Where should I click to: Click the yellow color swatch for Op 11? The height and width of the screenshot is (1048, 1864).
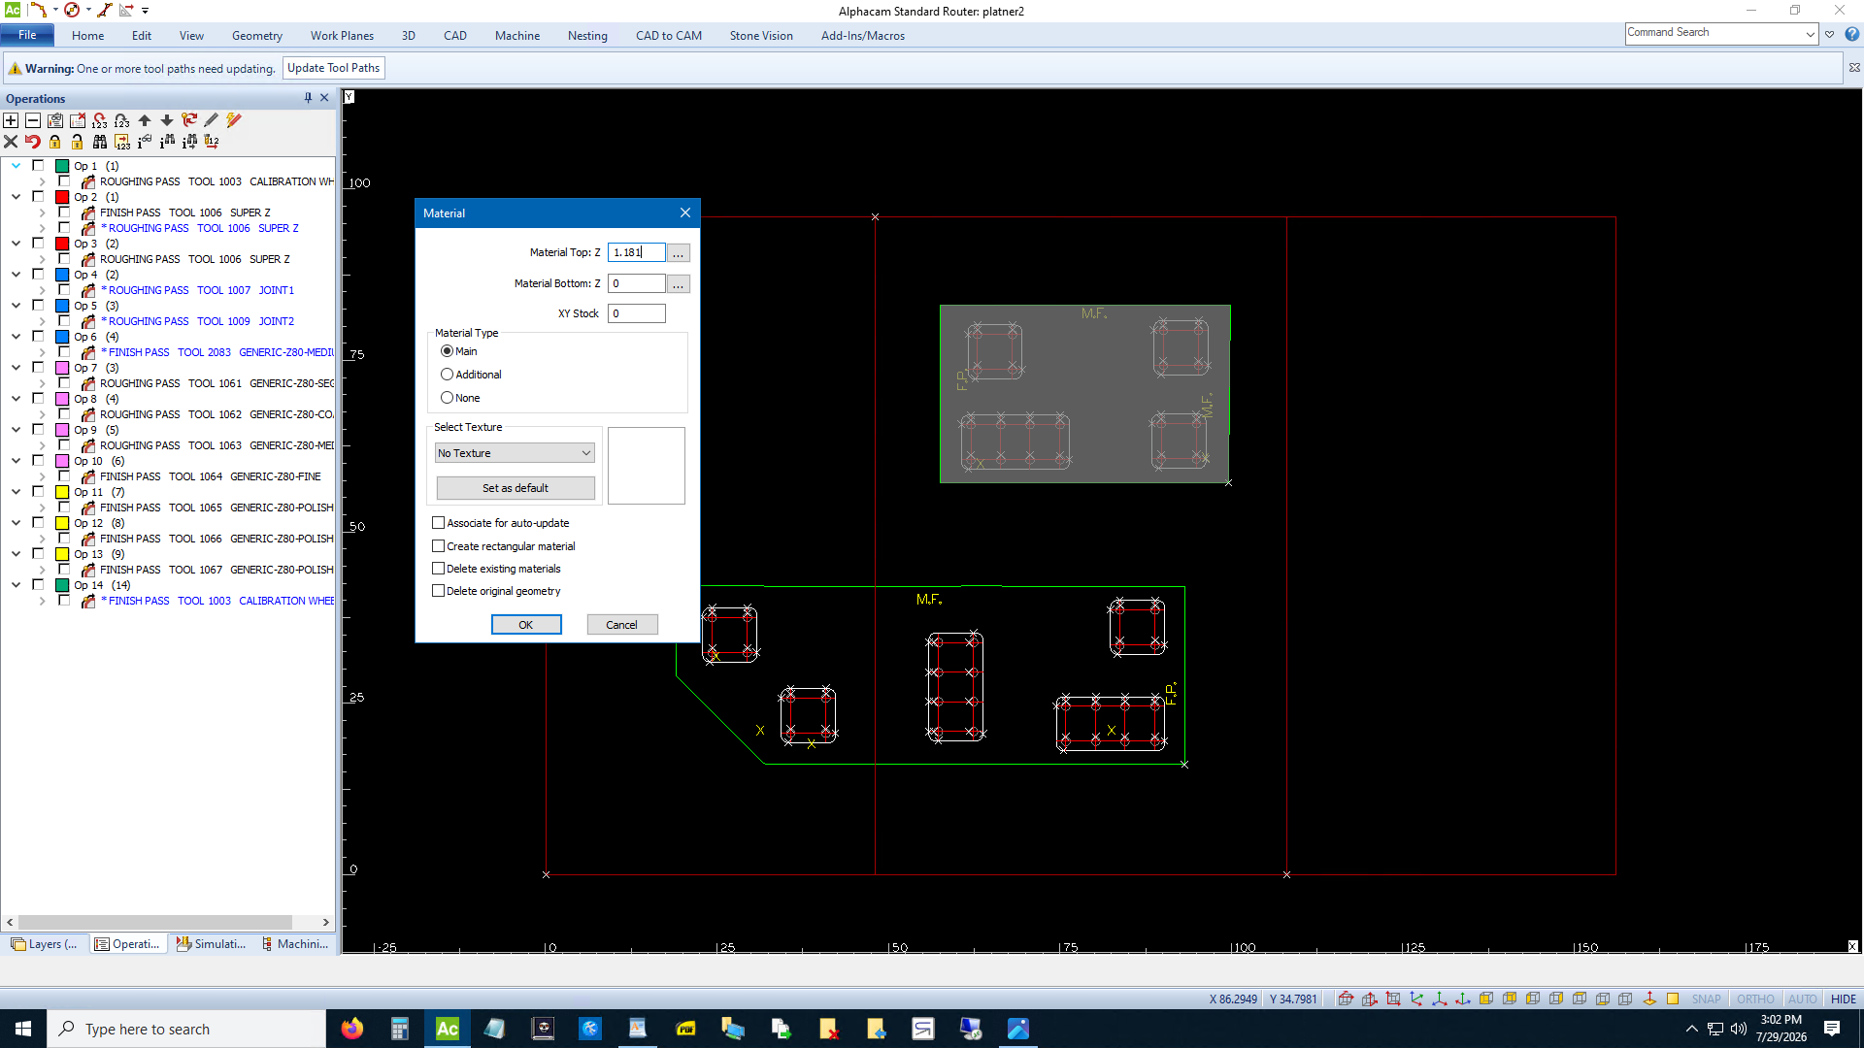point(62,492)
